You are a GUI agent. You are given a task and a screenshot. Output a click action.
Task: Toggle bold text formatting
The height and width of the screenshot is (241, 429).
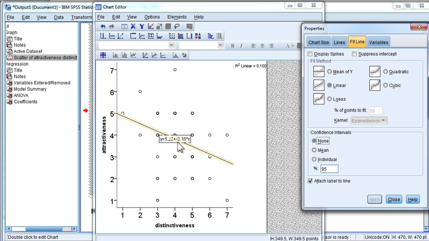click(233, 46)
